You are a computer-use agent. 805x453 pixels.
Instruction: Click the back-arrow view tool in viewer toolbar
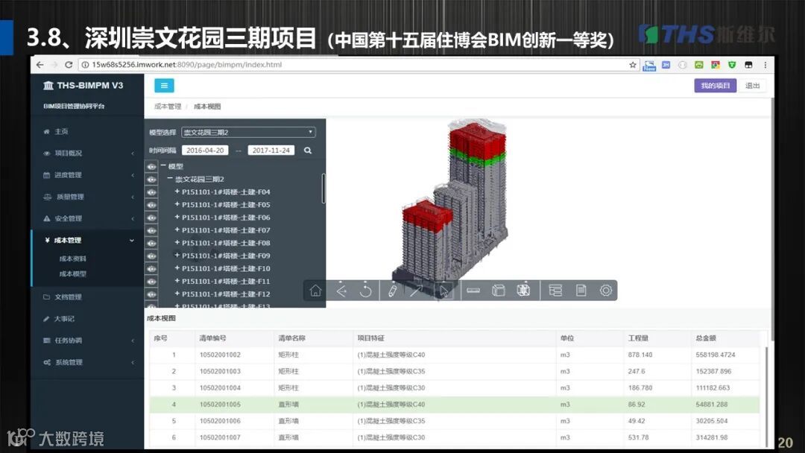tap(341, 291)
